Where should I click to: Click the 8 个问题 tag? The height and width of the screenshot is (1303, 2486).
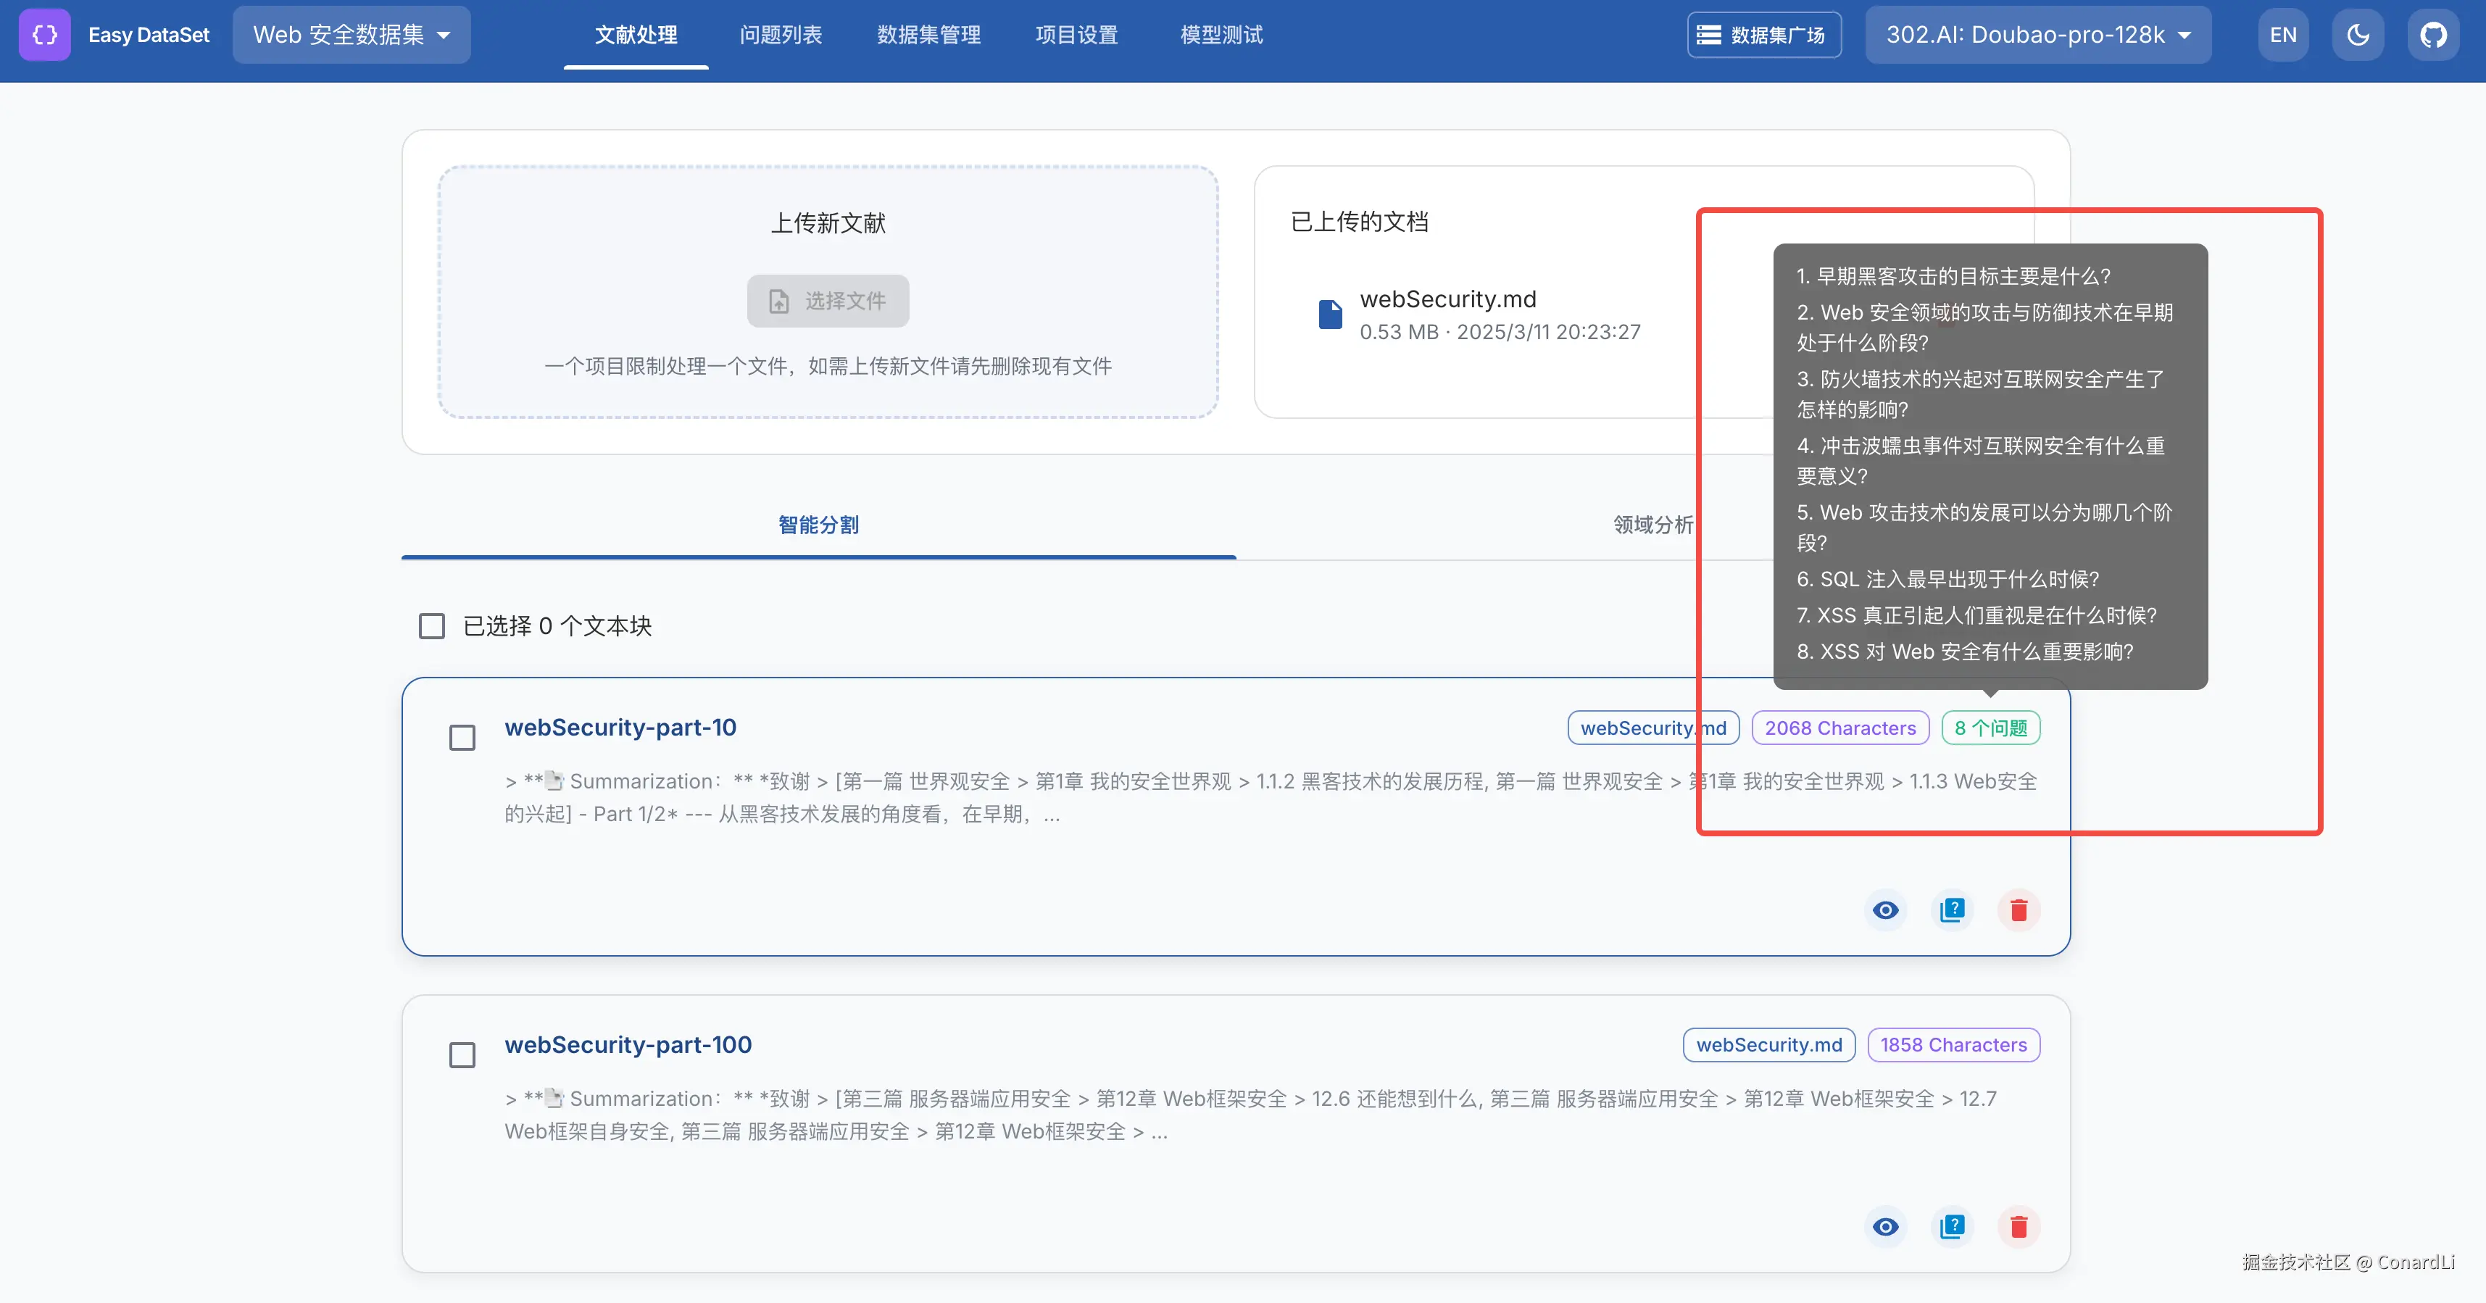(x=1991, y=728)
